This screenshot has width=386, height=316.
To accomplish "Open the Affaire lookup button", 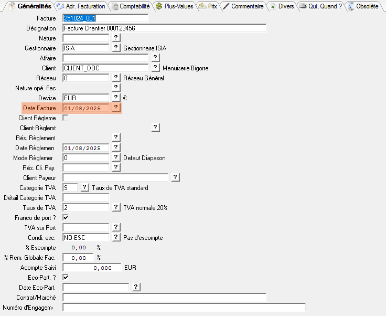I will tap(155, 58).
